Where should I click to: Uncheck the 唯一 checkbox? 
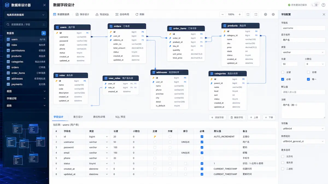308,79
